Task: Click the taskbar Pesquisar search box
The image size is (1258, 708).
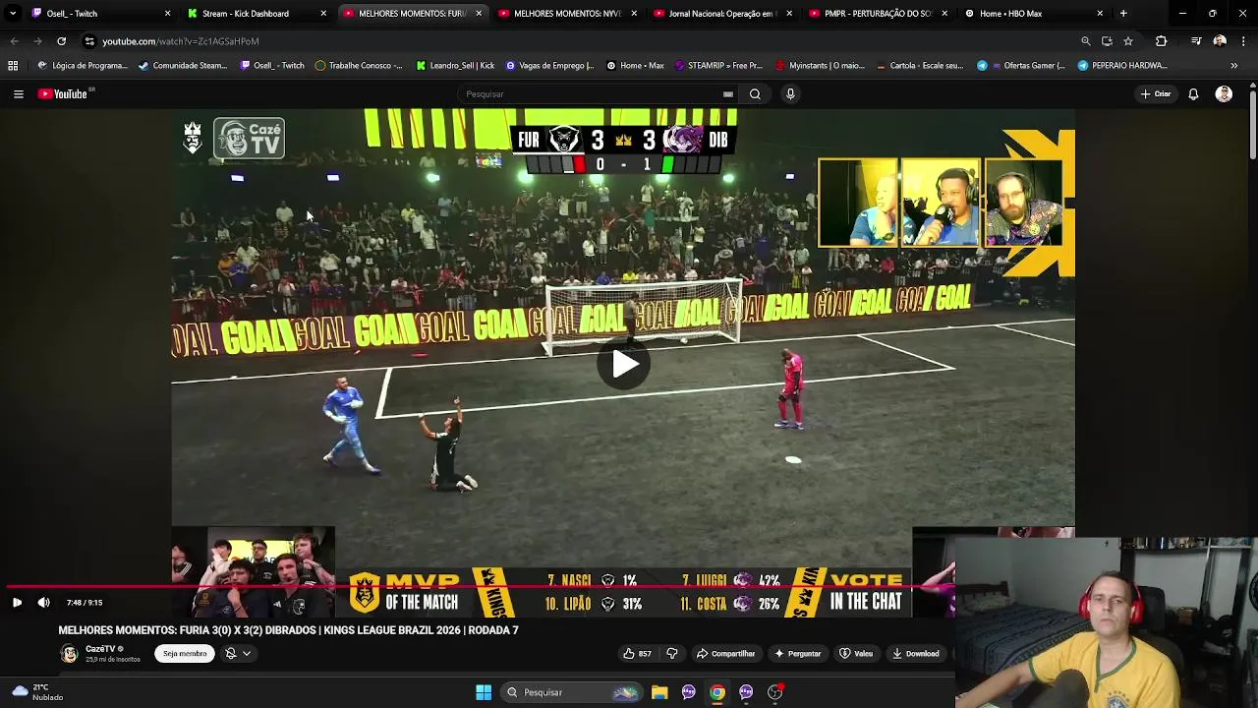Action: pos(570,692)
